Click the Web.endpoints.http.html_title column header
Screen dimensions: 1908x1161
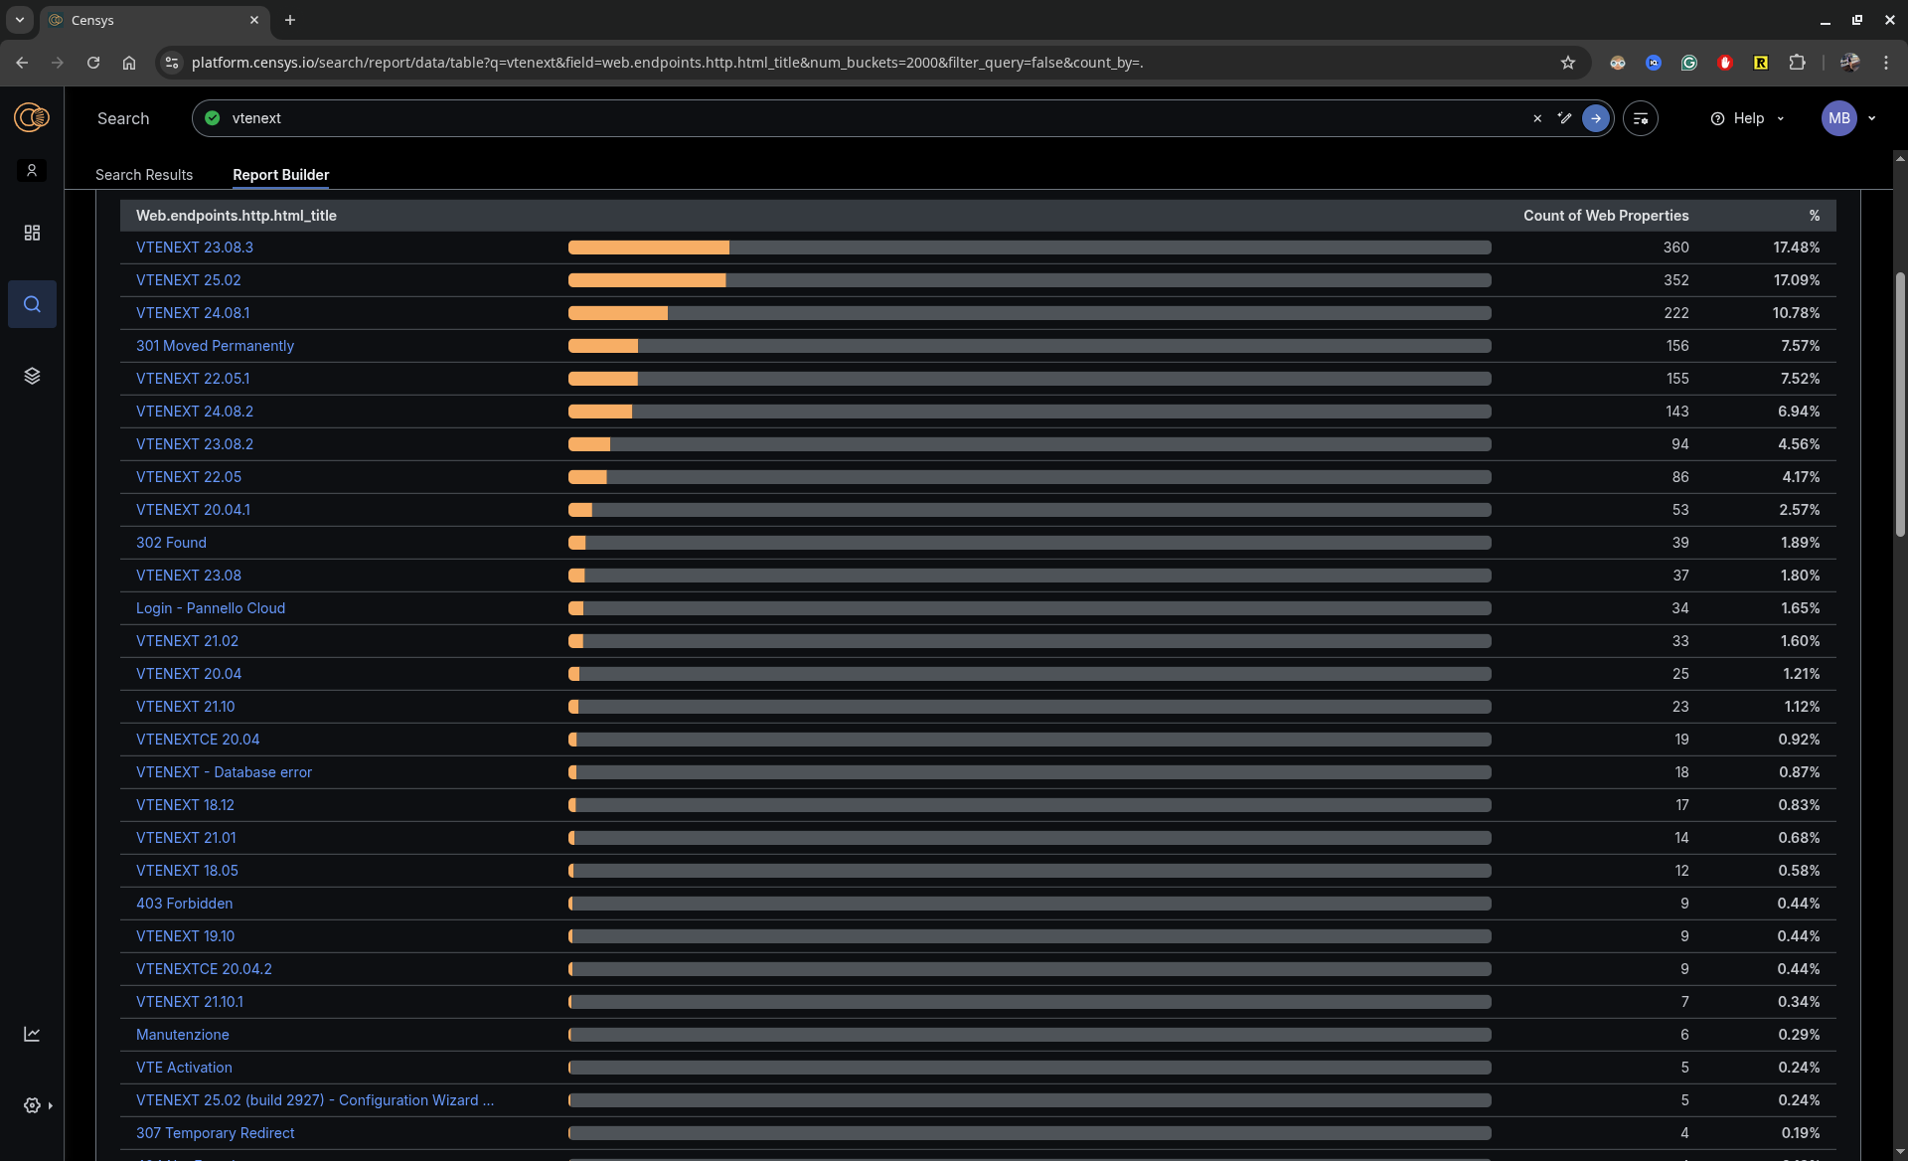click(237, 216)
